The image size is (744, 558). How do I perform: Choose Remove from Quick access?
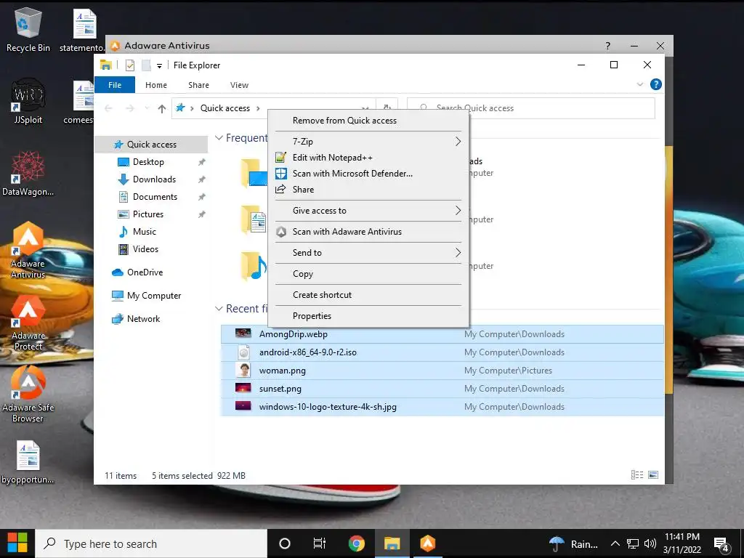368,121
